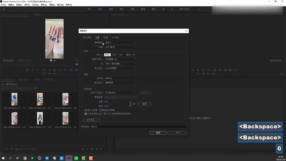
Task: Click the Windows Start button
Action: [3, 158]
